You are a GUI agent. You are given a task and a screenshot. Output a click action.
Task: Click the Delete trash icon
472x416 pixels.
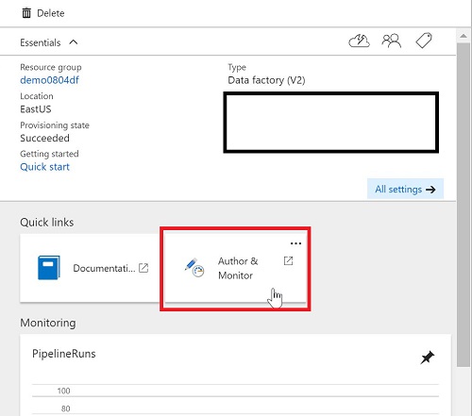26,13
